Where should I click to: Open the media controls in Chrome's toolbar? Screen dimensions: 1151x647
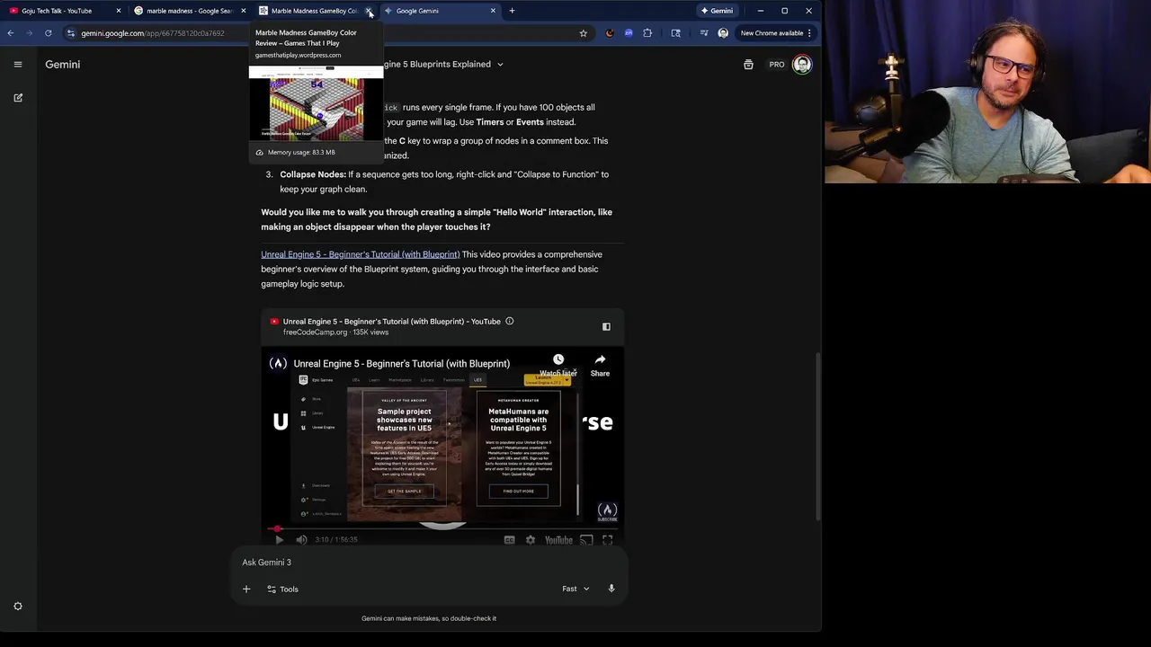click(703, 33)
